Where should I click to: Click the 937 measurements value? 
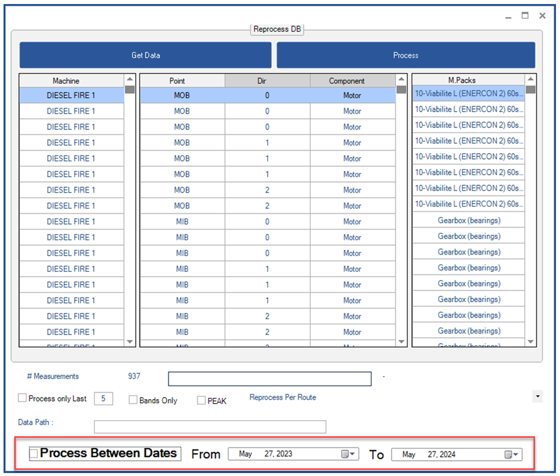point(134,376)
